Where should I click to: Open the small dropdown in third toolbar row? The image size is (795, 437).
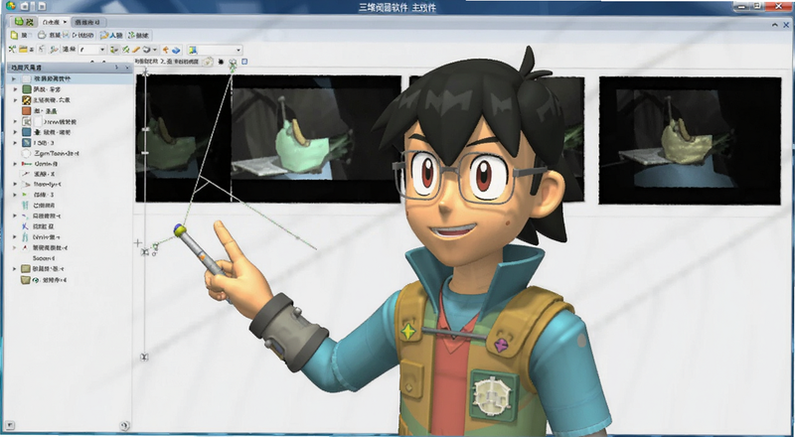pyautogui.click(x=92, y=50)
